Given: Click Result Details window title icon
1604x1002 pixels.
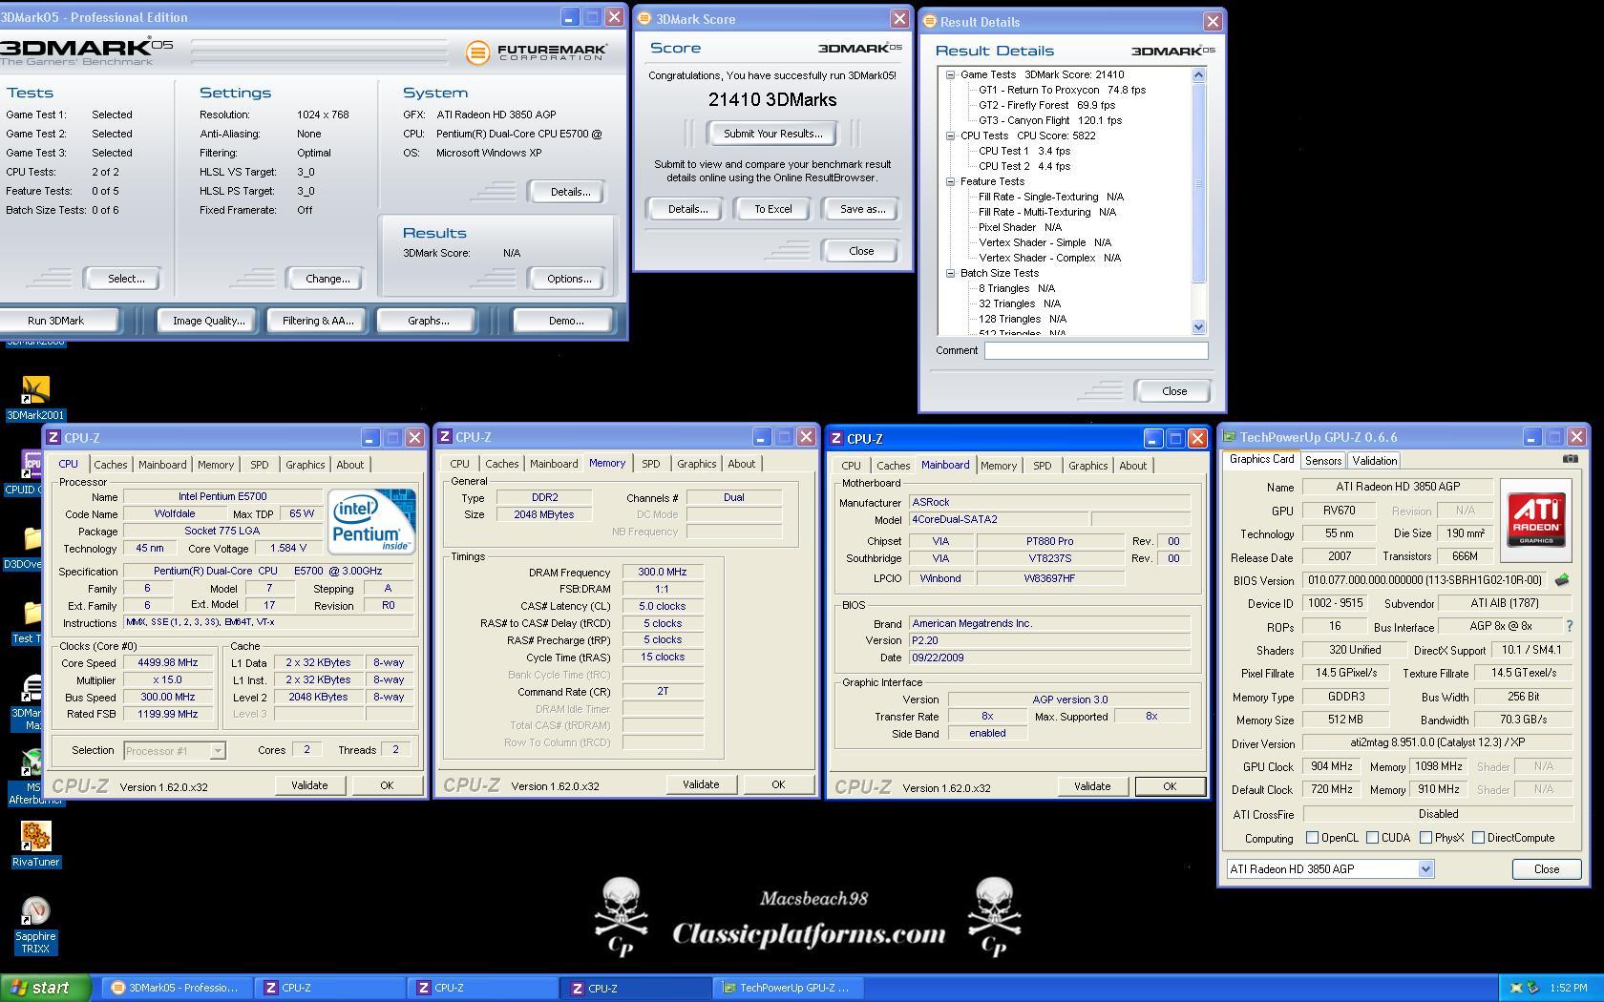Looking at the screenshot, I should [x=930, y=21].
